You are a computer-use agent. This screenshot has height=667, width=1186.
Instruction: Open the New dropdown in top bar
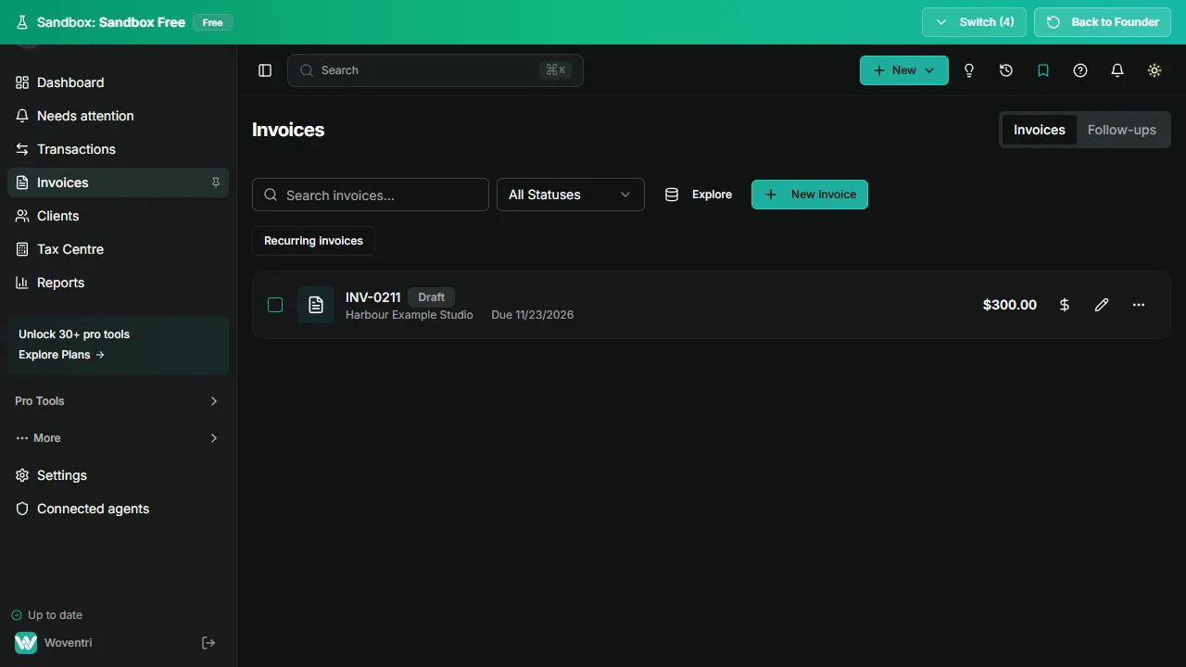904,70
